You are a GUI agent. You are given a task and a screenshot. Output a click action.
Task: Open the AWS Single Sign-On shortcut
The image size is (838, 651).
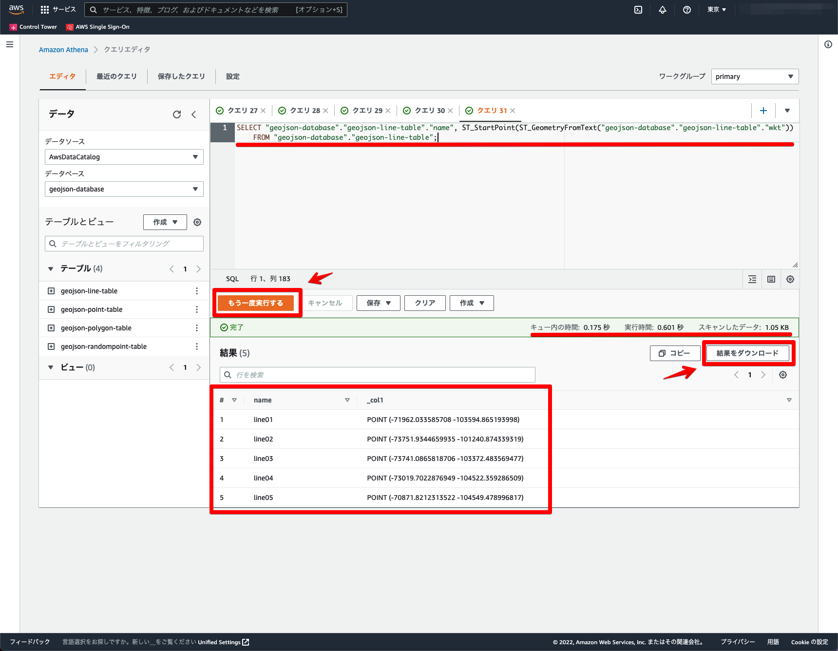[98, 27]
